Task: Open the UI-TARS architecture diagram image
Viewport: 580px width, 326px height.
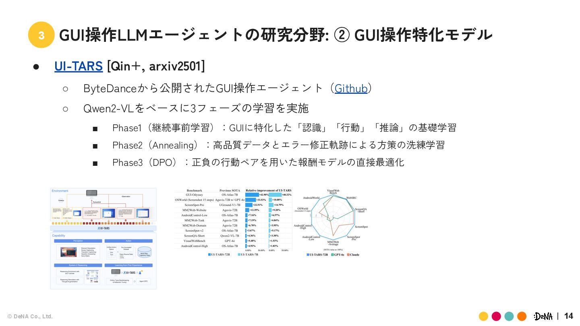Action: (103, 238)
